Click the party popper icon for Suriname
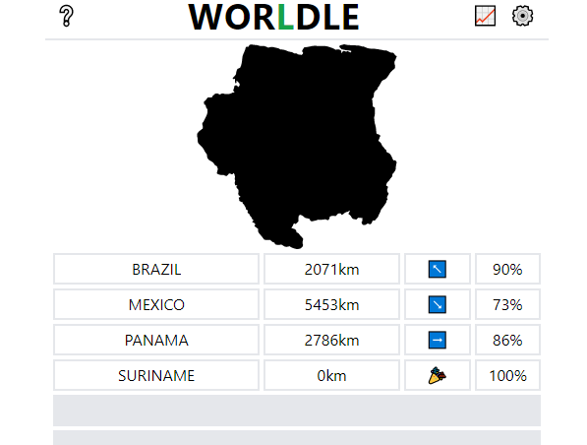 coord(437,375)
